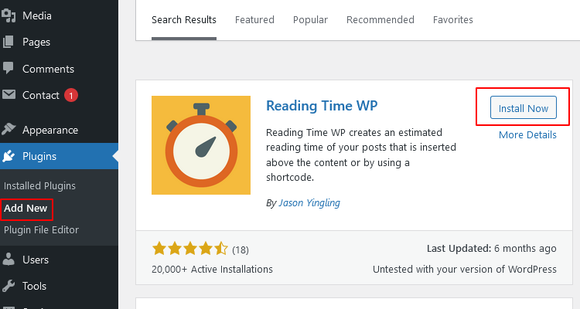Image resolution: width=580 pixels, height=309 pixels.
Task: Click the Comments speech bubble icon
Action: click(x=9, y=68)
